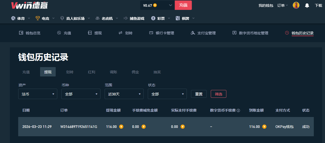Click the red 充值 button in header
This screenshot has width=325, height=143.
183,5
